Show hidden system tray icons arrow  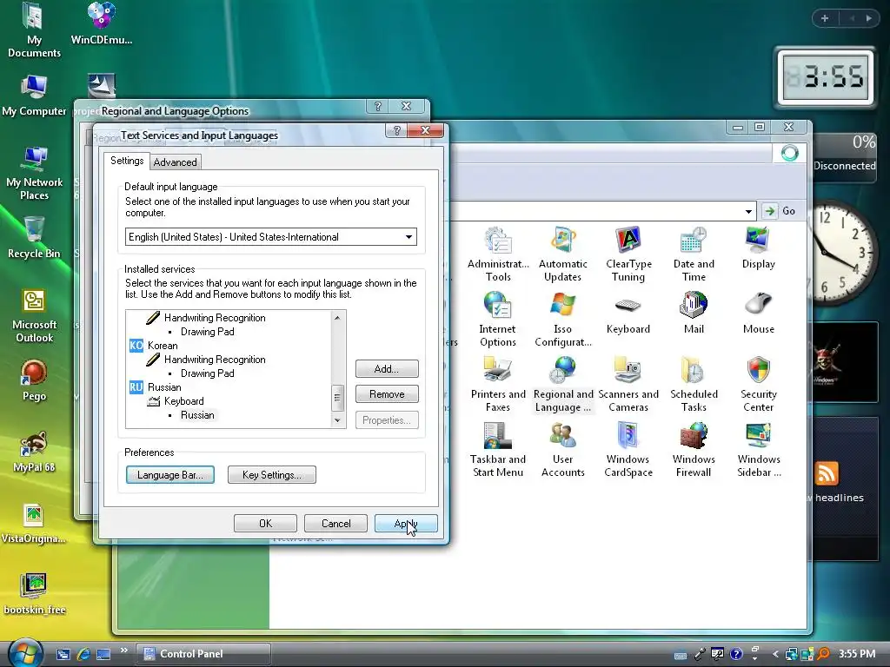pos(774,654)
